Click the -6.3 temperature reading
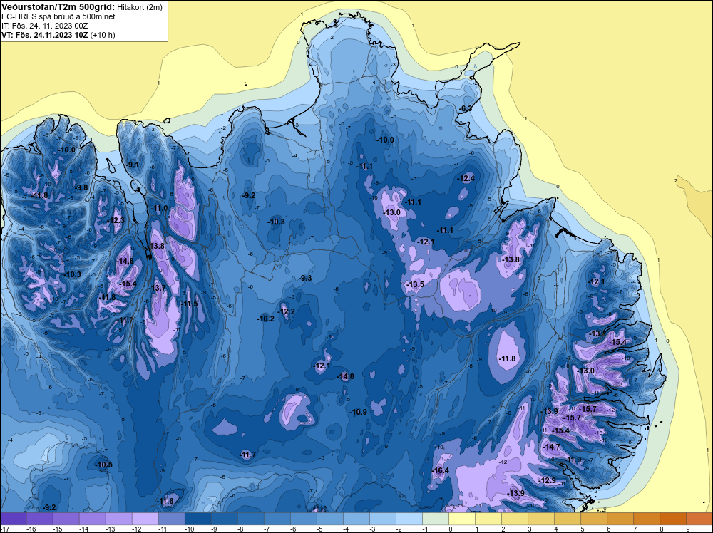 [466, 108]
